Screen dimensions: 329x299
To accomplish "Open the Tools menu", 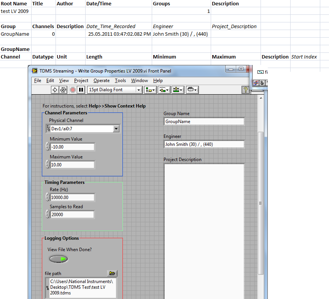I will 120,81.
